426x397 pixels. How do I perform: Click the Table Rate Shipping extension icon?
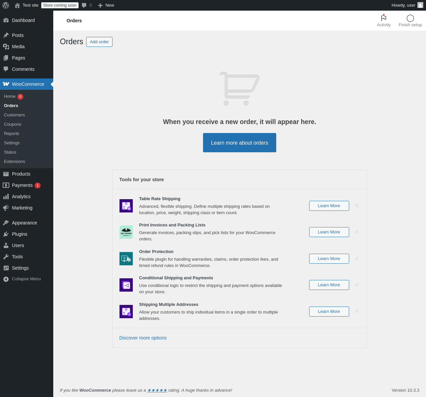126,206
